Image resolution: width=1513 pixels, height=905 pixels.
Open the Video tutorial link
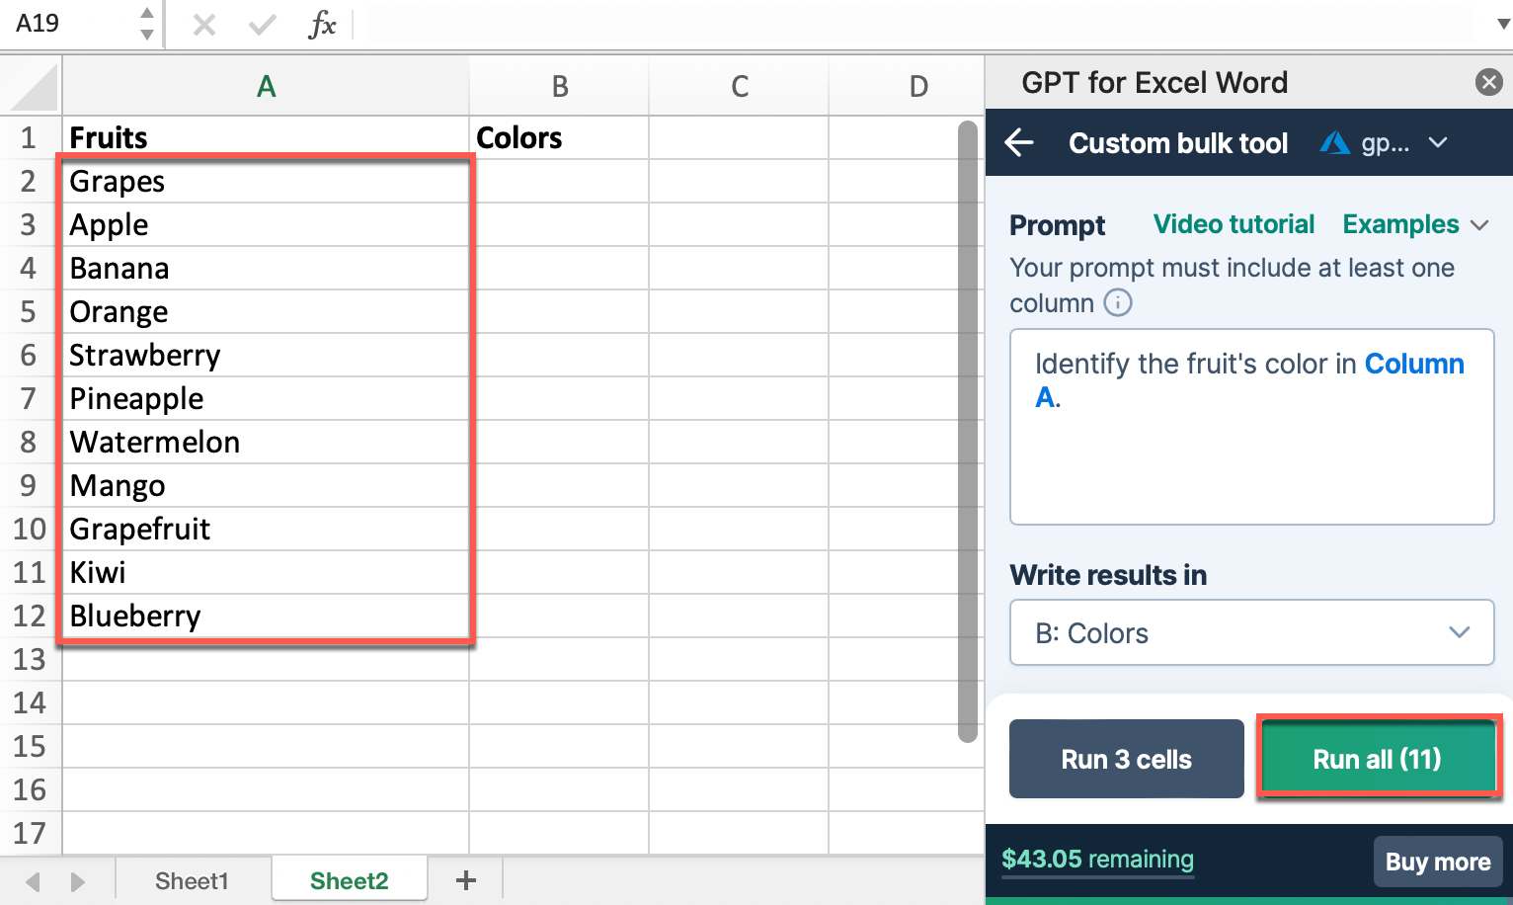pyautogui.click(x=1234, y=224)
